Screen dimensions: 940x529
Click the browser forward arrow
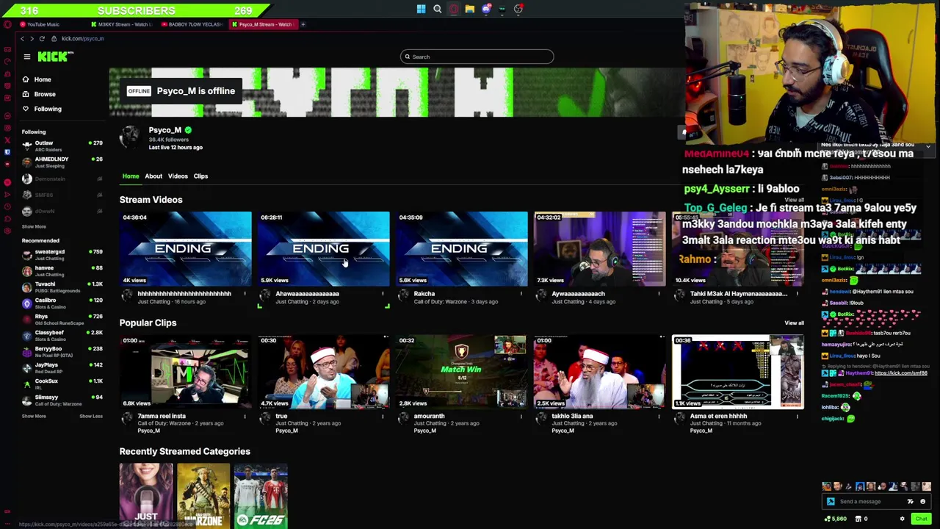tap(32, 38)
